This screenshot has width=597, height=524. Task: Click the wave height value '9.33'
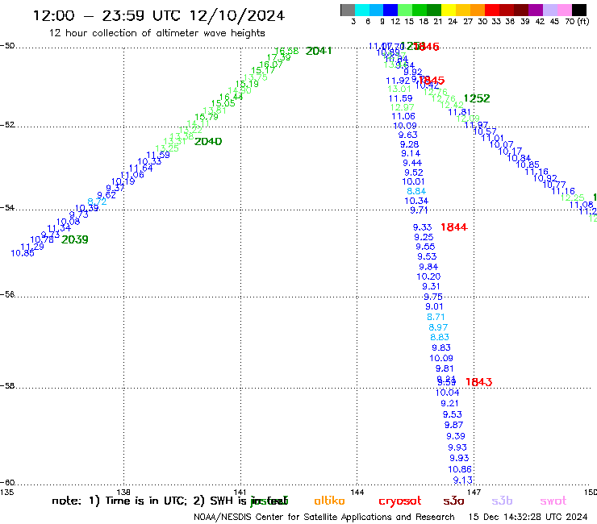pos(422,227)
